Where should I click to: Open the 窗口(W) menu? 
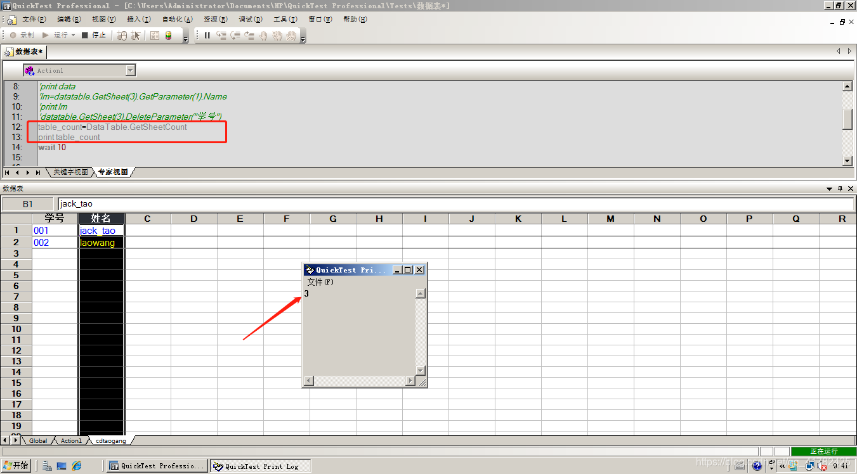click(320, 20)
